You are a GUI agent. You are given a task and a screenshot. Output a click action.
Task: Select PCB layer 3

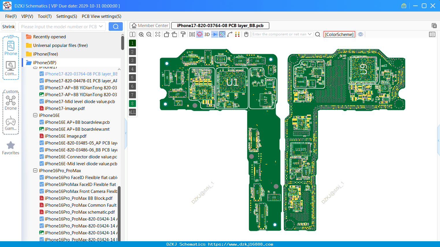(132, 60)
